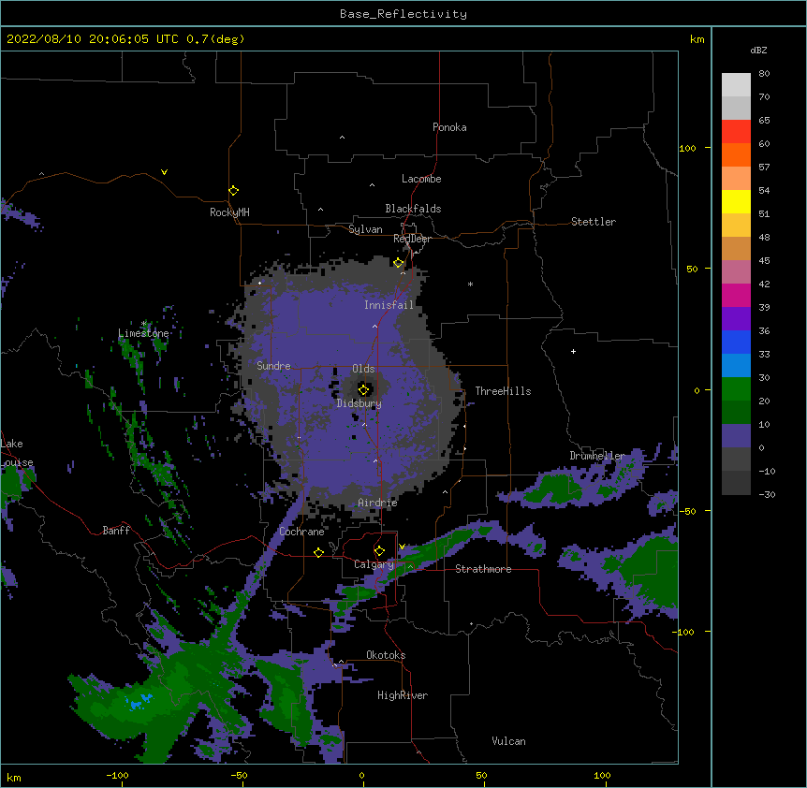Click the -10 dBZ dark gray swatch
Viewport: 807px width, 788px height.
pyautogui.click(x=736, y=483)
